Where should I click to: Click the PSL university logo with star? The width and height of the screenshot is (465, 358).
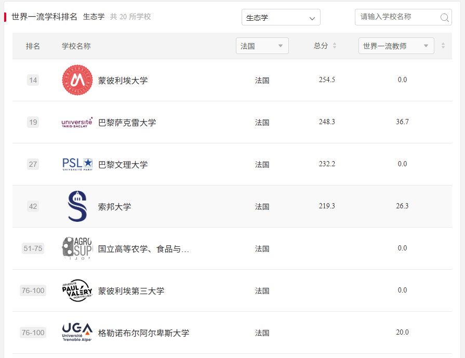(76, 163)
